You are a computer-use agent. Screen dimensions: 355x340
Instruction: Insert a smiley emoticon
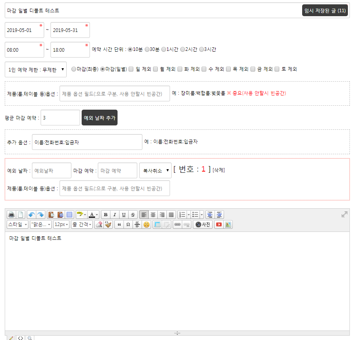(146, 225)
